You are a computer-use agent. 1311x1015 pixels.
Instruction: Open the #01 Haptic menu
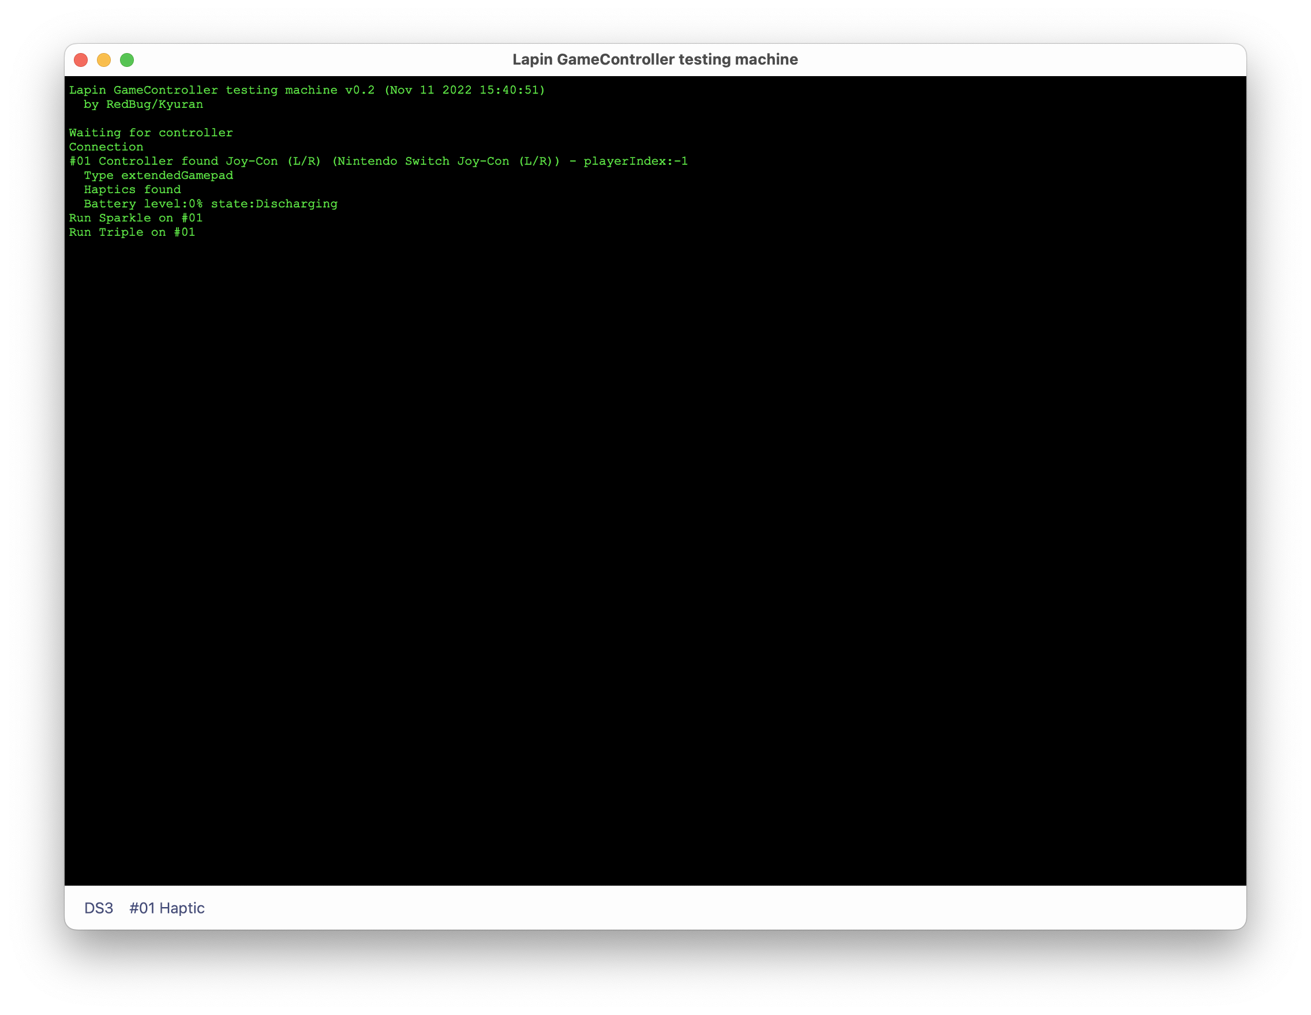pos(167,908)
